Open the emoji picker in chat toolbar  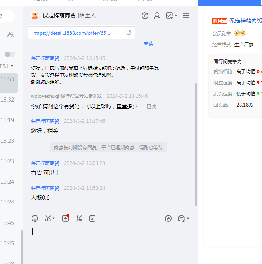click(x=35, y=218)
